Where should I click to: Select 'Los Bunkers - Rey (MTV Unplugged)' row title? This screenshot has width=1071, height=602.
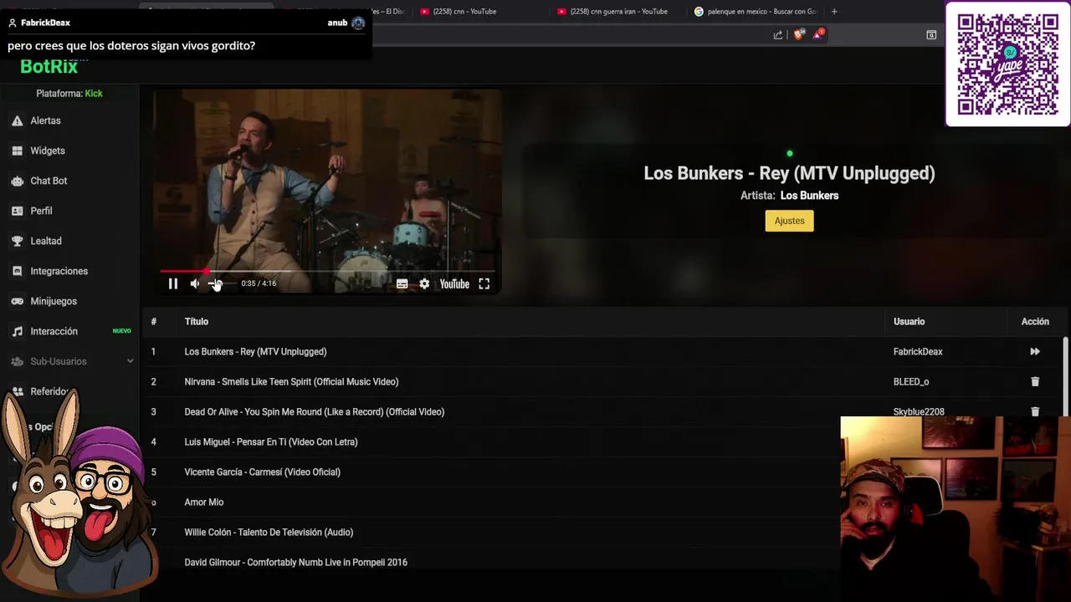pyautogui.click(x=255, y=352)
